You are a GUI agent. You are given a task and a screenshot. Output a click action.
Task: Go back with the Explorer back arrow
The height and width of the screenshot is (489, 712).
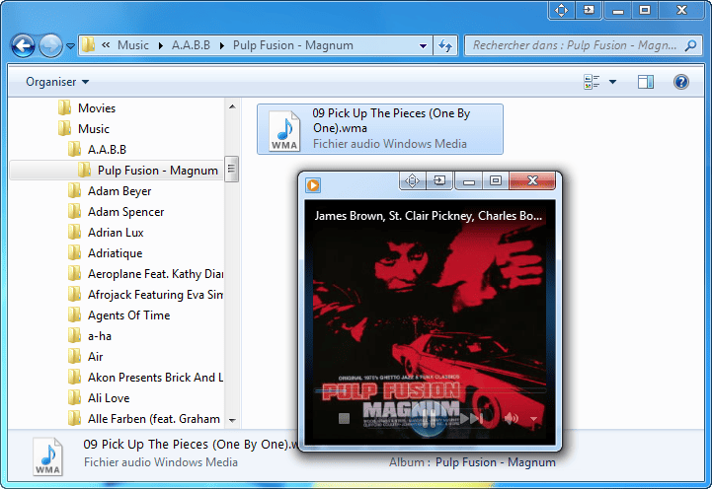pyautogui.click(x=23, y=45)
